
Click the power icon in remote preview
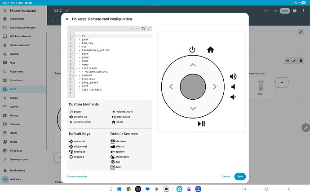[192, 49]
